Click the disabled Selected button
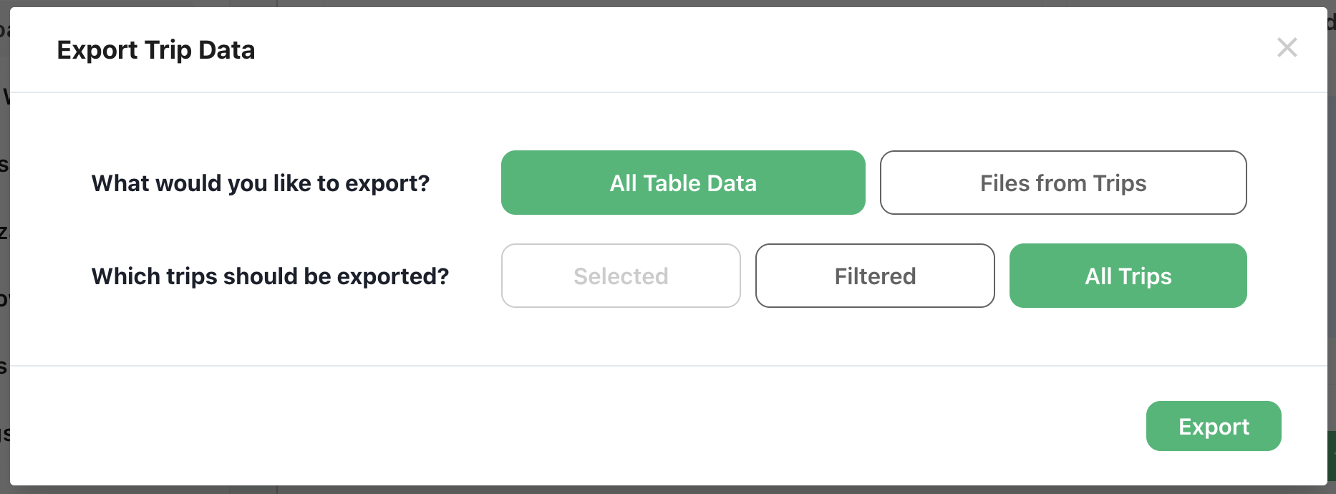The image size is (1336, 494). (621, 276)
